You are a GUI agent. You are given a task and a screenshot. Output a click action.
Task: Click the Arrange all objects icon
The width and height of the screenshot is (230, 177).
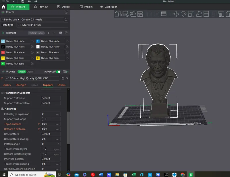click(x=140, y=14)
